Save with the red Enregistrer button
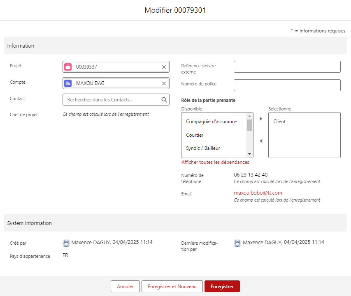The image size is (351, 296). (222, 287)
